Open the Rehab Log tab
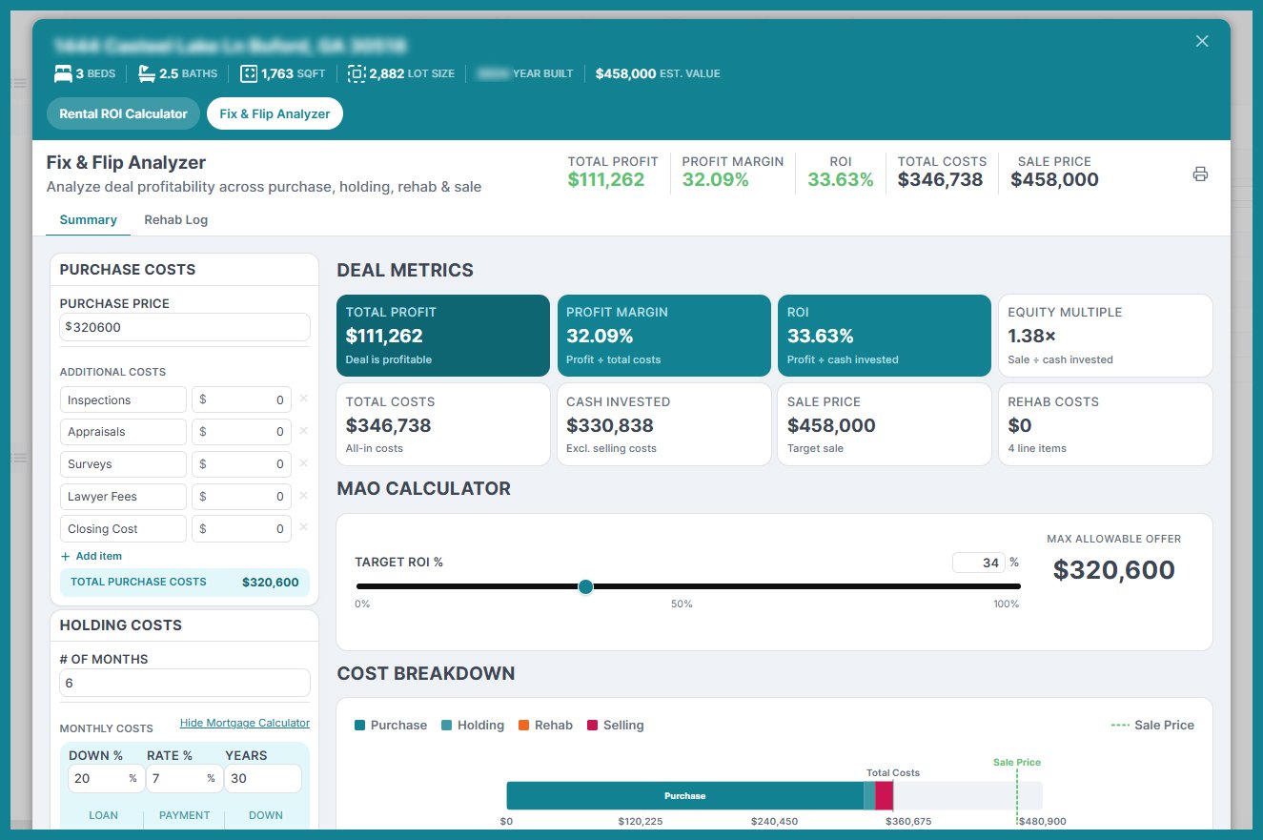This screenshot has height=840, width=1263. click(175, 219)
